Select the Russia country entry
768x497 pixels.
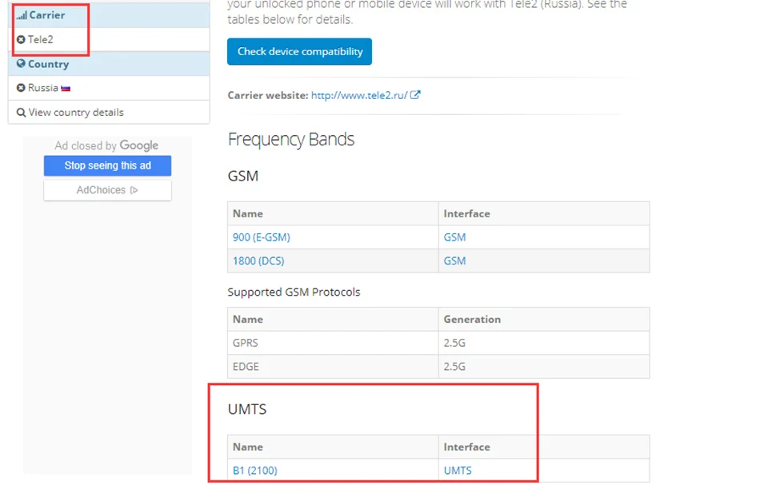[109, 88]
